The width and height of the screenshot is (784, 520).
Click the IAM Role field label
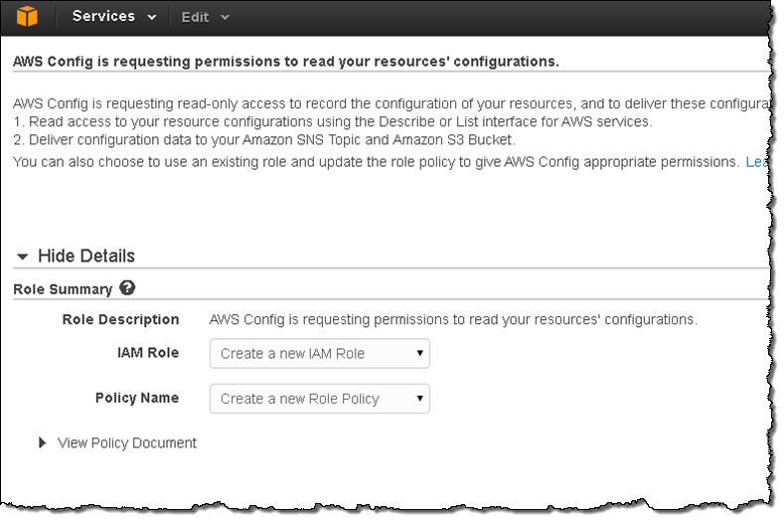coord(148,352)
